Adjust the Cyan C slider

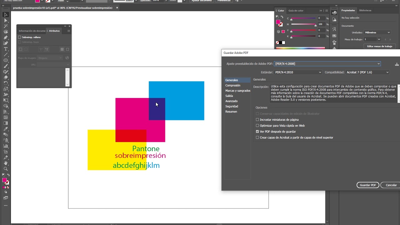[x=303, y=18]
